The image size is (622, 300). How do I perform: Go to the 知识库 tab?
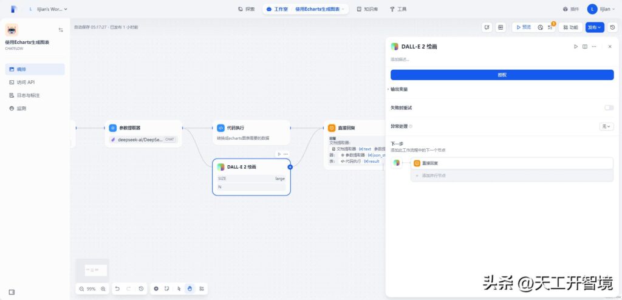click(x=367, y=9)
